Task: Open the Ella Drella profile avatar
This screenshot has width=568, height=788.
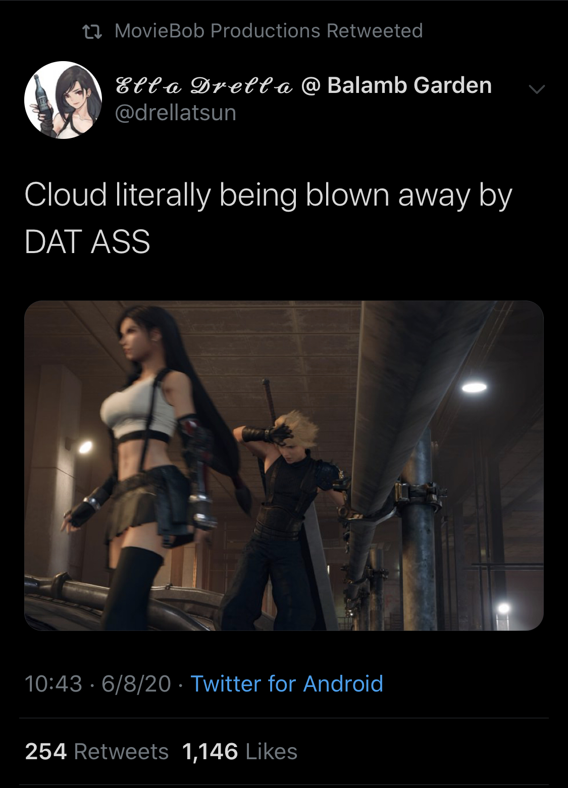Action: pyautogui.click(x=63, y=100)
